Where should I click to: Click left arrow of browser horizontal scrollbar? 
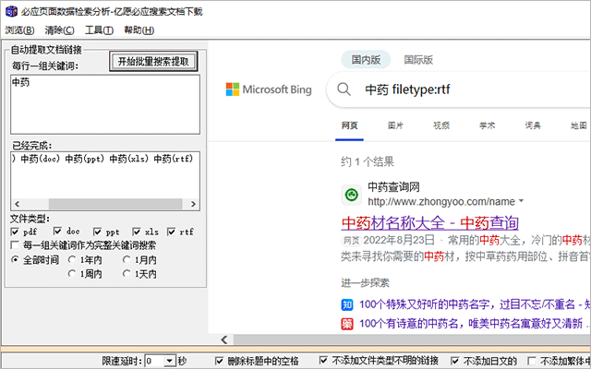pyautogui.click(x=224, y=339)
